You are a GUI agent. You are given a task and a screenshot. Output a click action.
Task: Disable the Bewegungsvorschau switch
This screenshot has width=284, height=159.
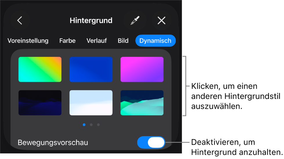(151, 142)
